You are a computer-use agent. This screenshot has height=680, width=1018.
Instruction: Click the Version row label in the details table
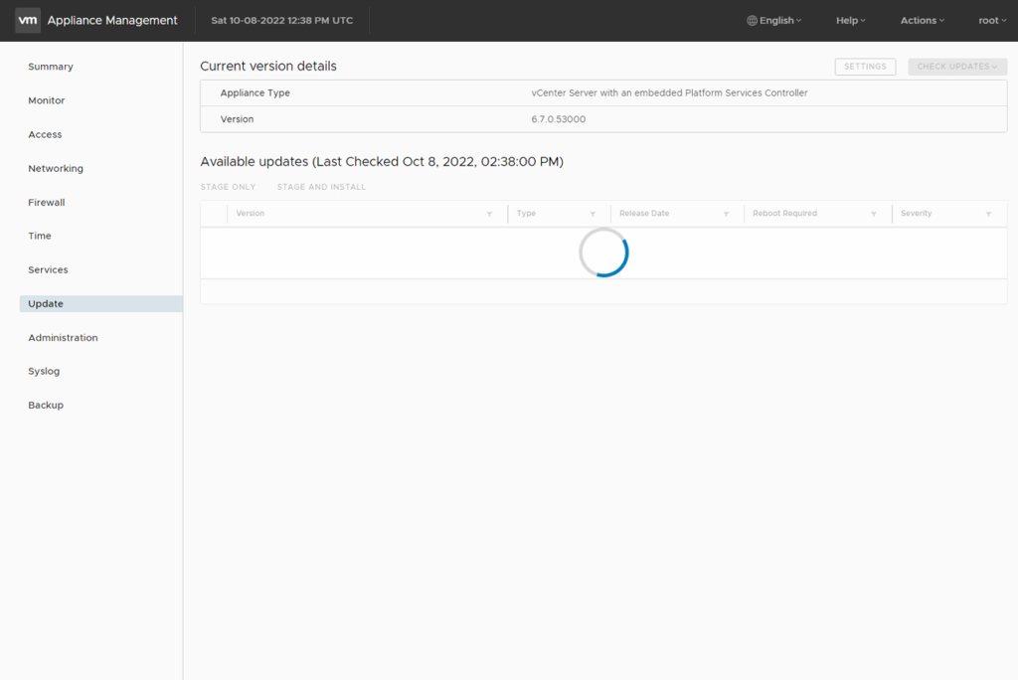coord(237,119)
